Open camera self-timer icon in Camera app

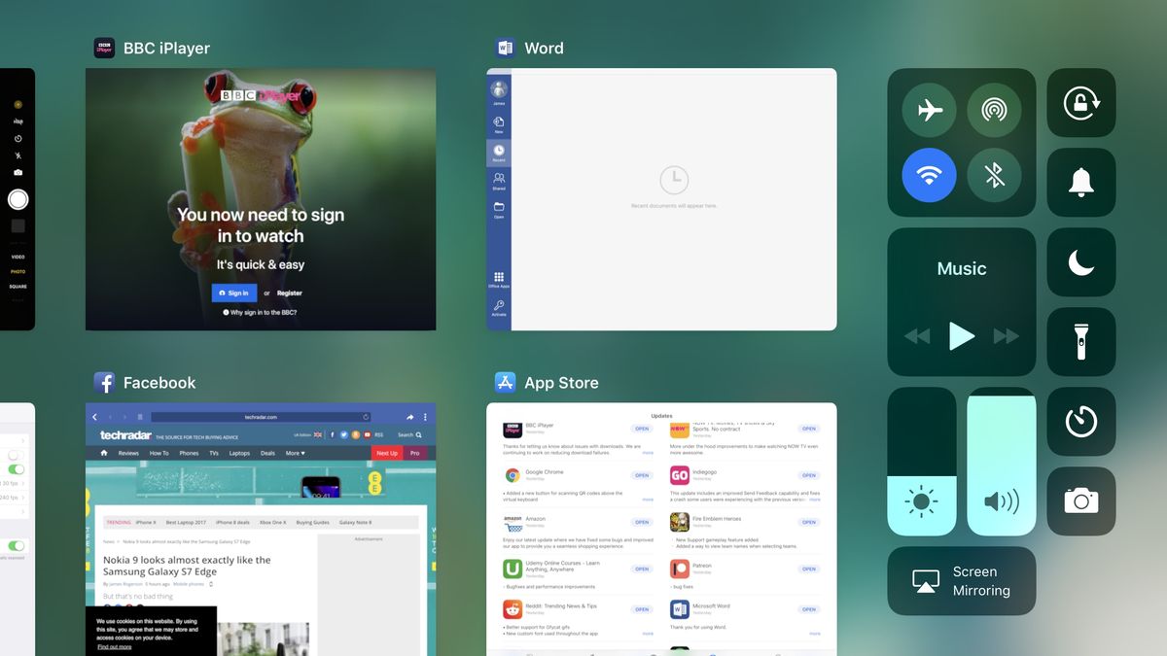(18, 138)
